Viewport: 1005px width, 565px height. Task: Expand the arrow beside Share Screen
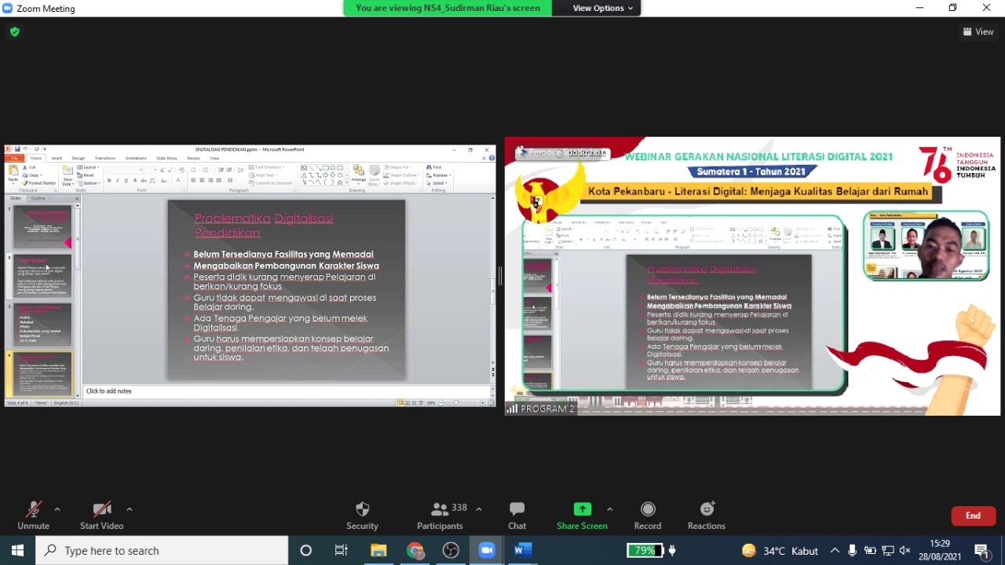[609, 509]
